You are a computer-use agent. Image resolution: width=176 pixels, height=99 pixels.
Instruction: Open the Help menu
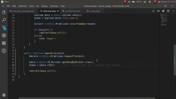[x=62, y=6]
